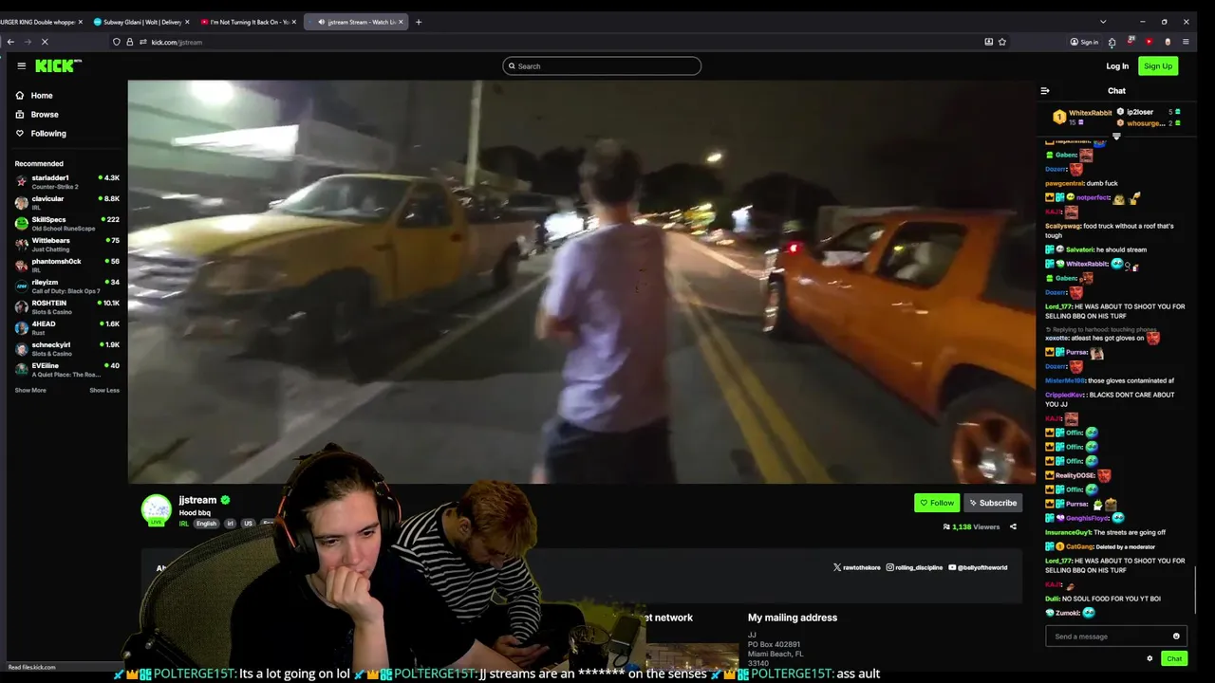The image size is (1215, 683).
Task: Open ROSHTEIN recommended channel
Action: 66,306
